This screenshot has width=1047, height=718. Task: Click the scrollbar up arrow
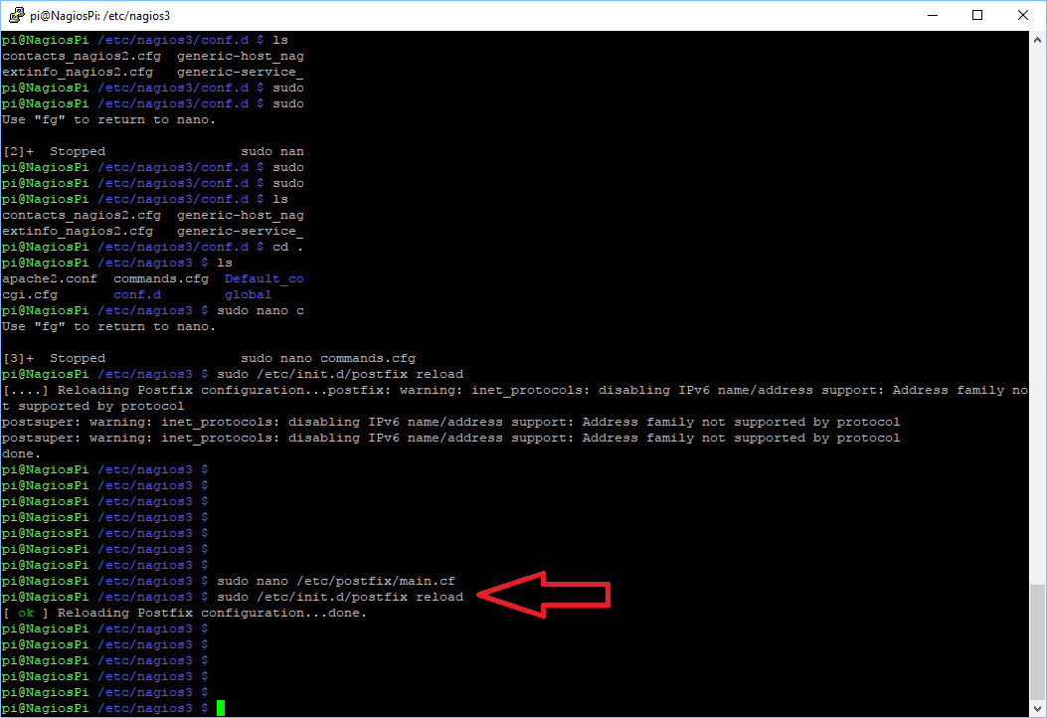tap(1037, 40)
